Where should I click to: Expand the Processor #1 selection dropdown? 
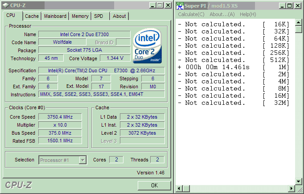point(82,160)
